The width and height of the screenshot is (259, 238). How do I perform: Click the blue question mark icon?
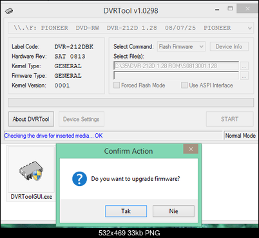(x=79, y=179)
